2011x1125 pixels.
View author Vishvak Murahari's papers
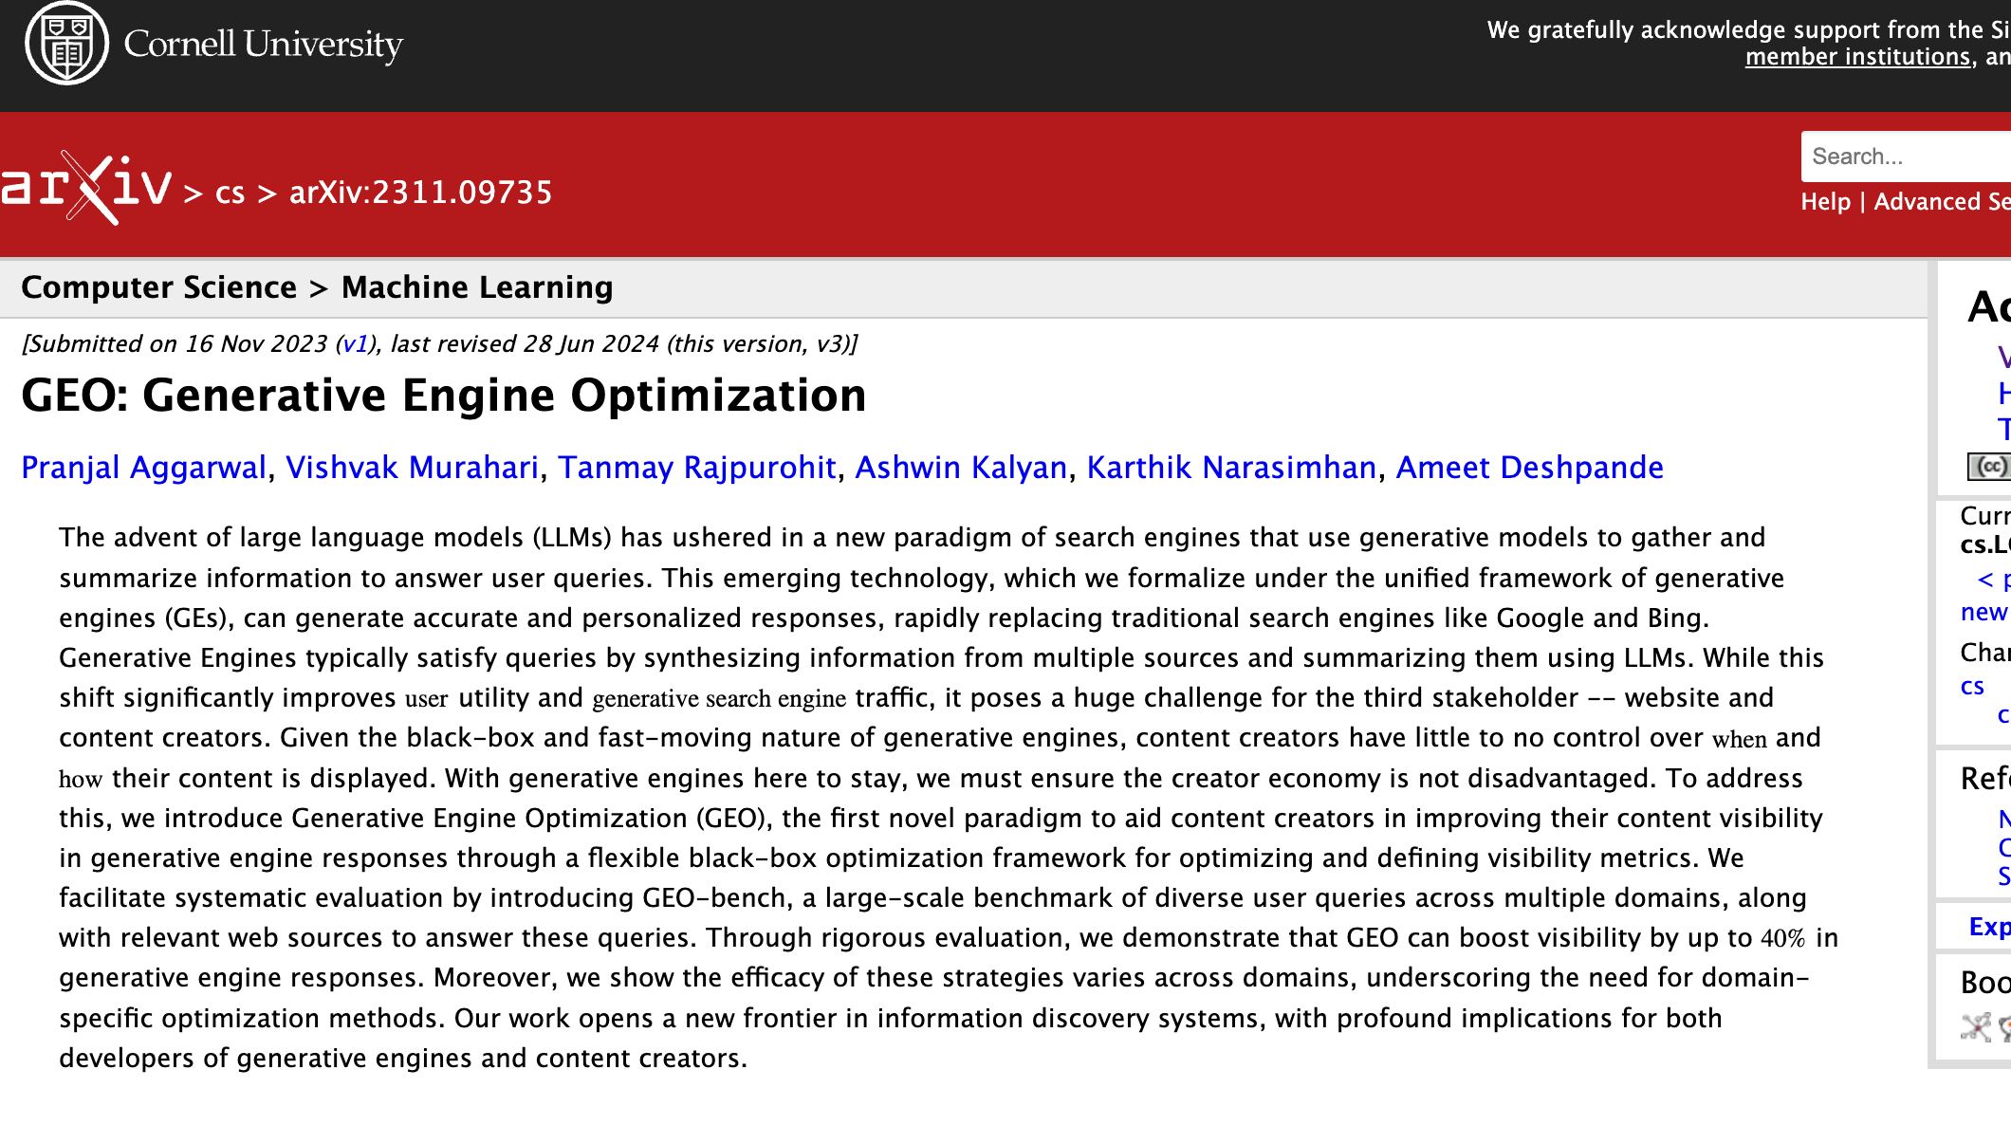point(412,468)
